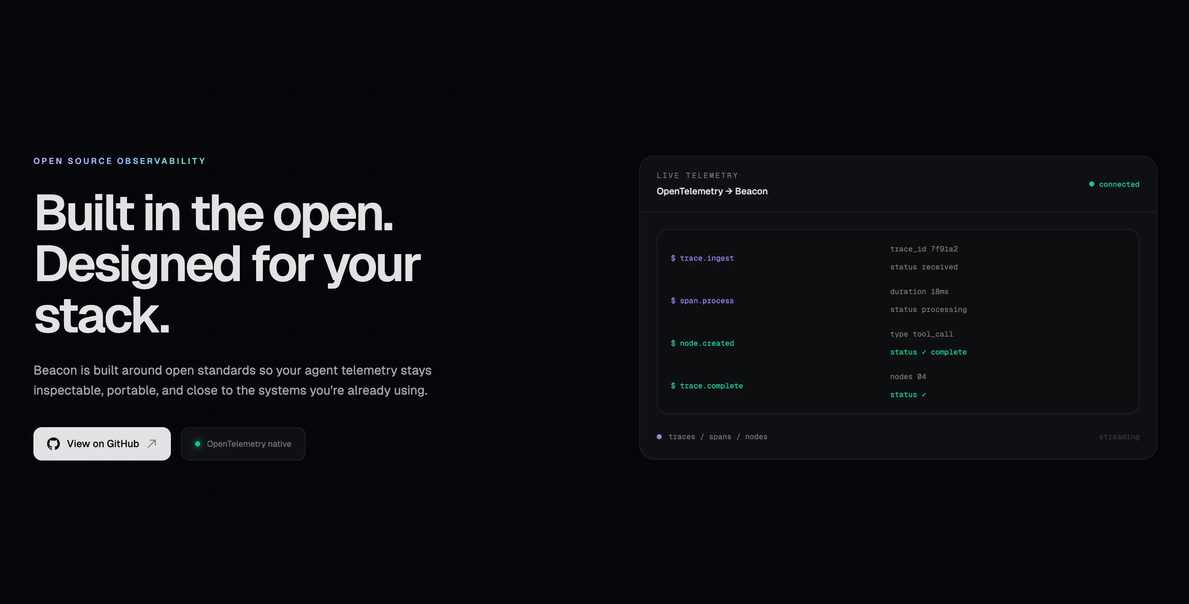
Task: Click green 'status ✓ complete' line
Action: coord(928,352)
